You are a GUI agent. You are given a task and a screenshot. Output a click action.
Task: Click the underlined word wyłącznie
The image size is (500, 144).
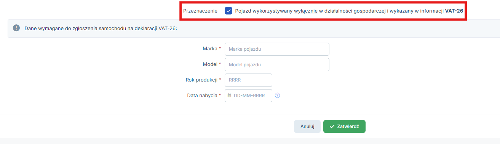click(x=305, y=11)
